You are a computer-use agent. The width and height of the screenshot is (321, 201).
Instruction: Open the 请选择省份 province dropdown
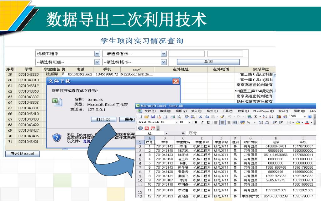pyautogui.click(x=164, y=54)
